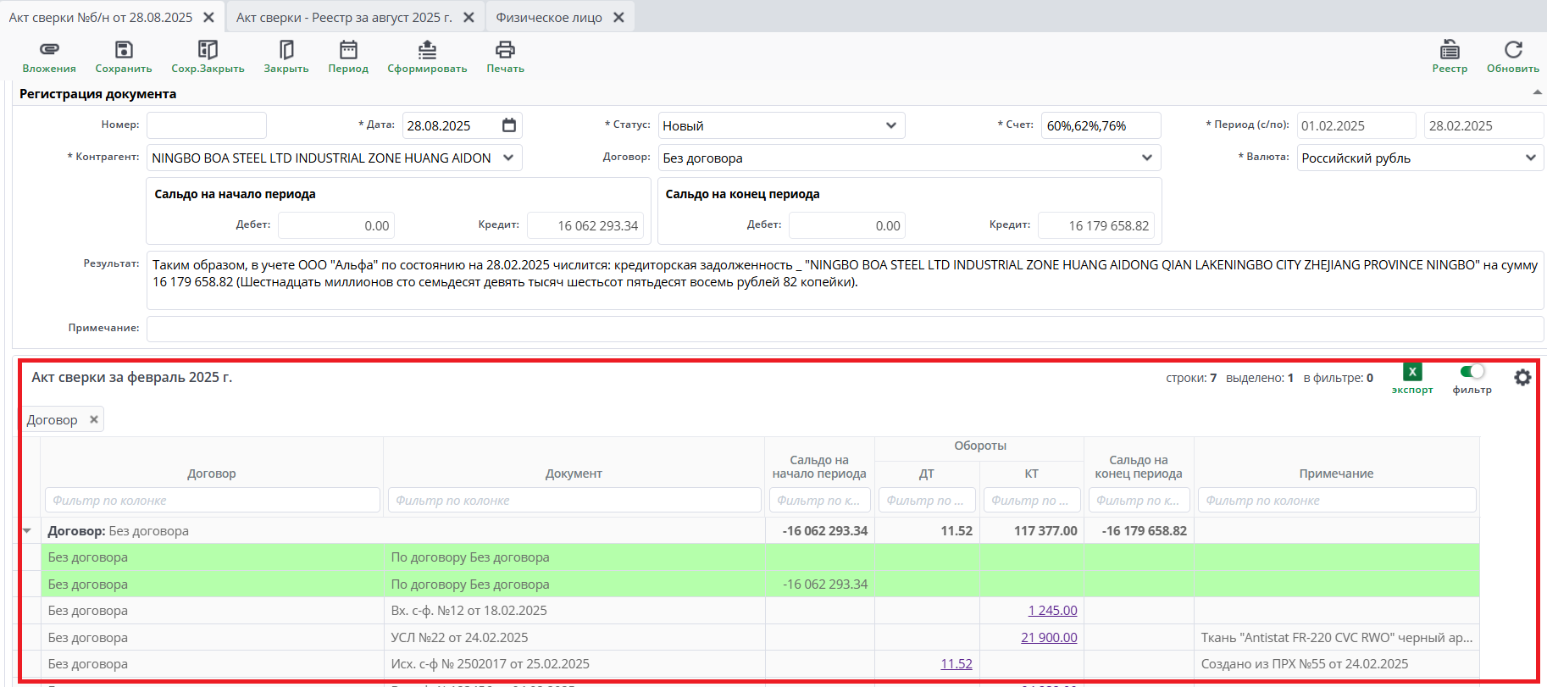Open table settings gear icon
Image resolution: width=1547 pixels, height=687 pixels.
[1522, 378]
